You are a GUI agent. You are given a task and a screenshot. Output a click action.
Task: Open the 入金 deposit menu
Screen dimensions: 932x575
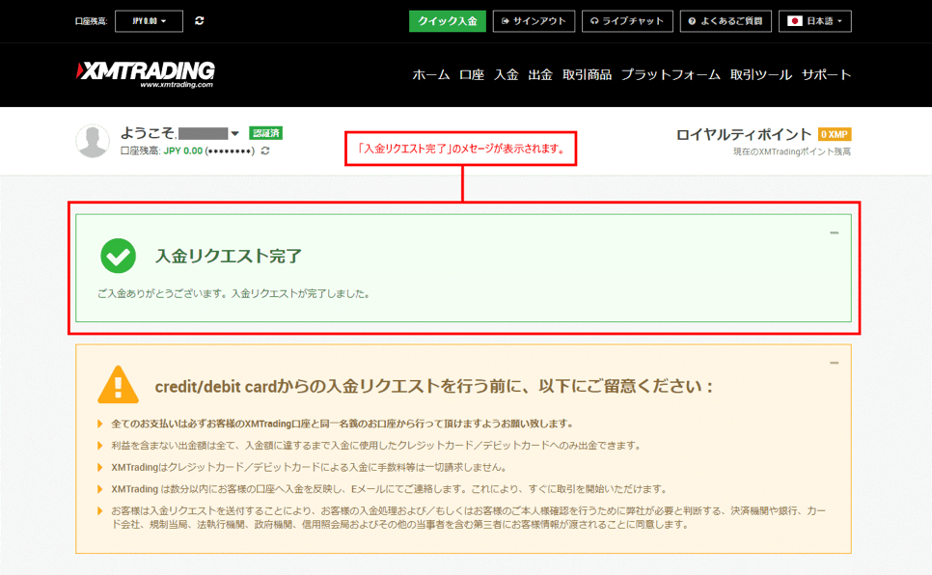click(506, 74)
